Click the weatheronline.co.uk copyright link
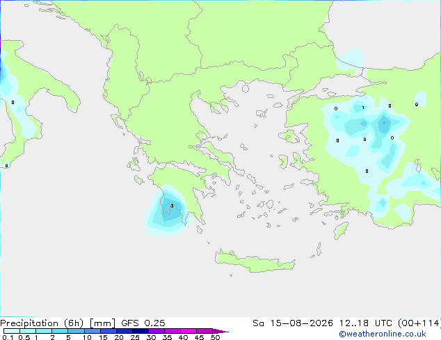 pyautogui.click(x=383, y=334)
